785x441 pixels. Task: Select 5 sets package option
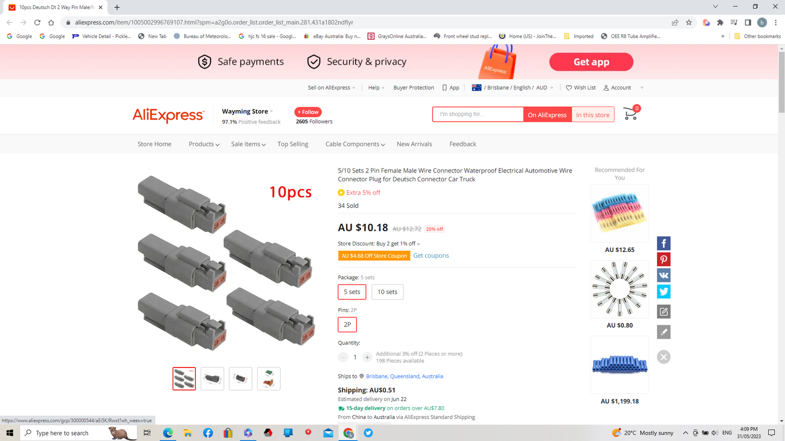tap(352, 292)
